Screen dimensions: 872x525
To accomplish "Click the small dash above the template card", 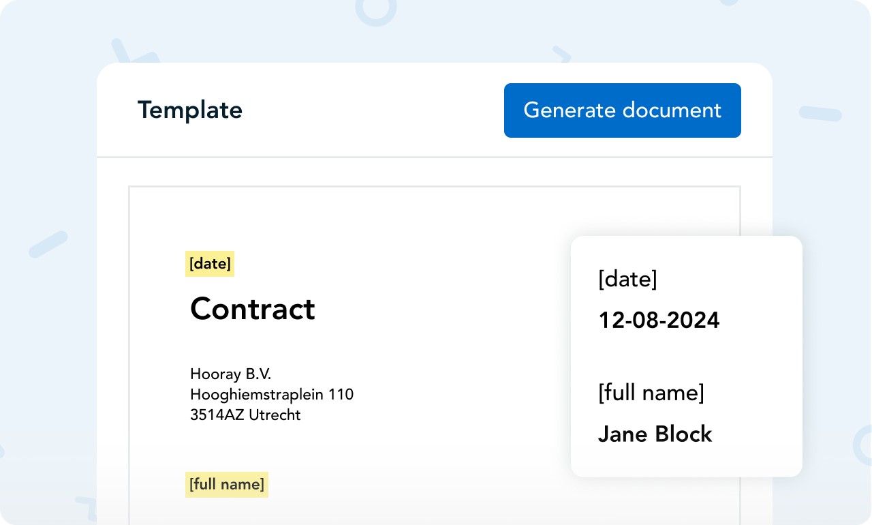I will (x=561, y=53).
